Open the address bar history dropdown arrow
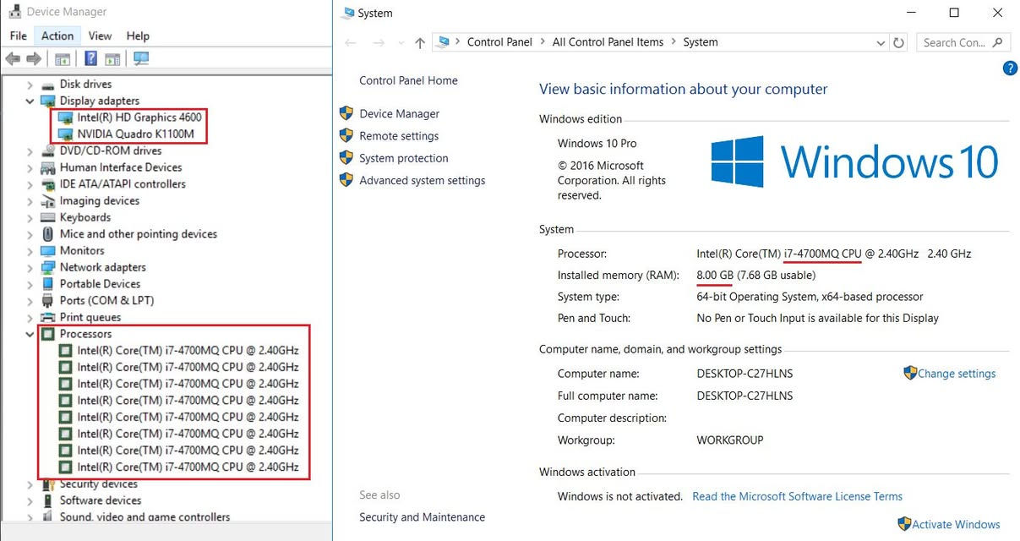The width and height of the screenshot is (1020, 541). click(x=881, y=42)
